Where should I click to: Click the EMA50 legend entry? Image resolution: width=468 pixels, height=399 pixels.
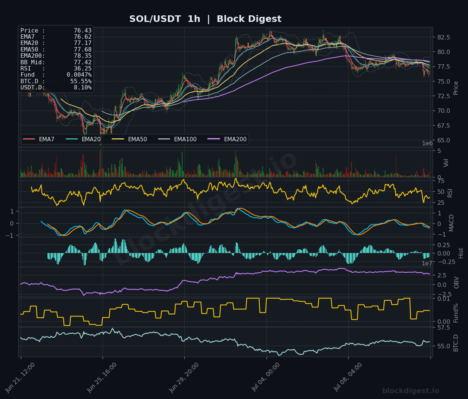coord(130,139)
